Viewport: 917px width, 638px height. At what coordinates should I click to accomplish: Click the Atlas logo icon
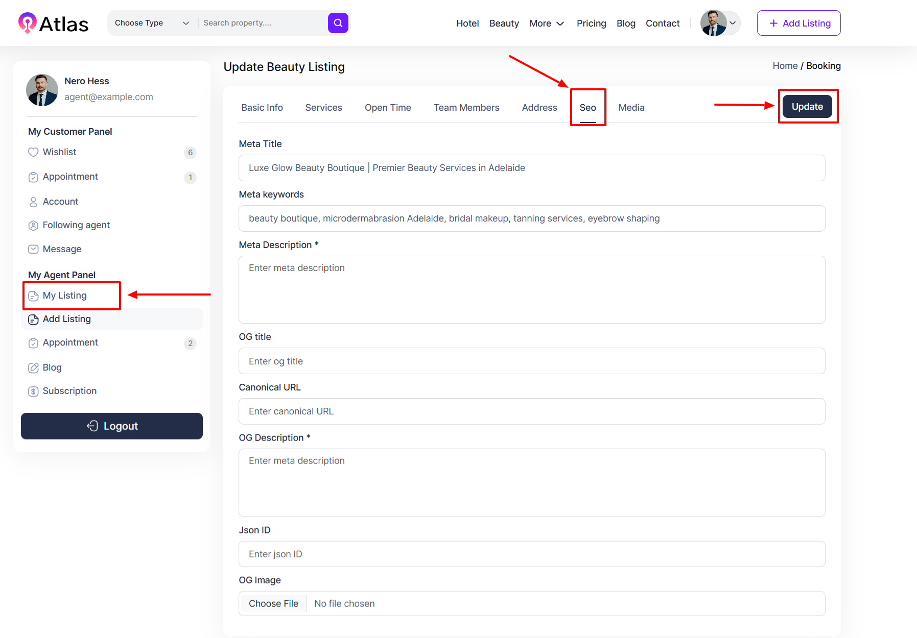(x=27, y=23)
